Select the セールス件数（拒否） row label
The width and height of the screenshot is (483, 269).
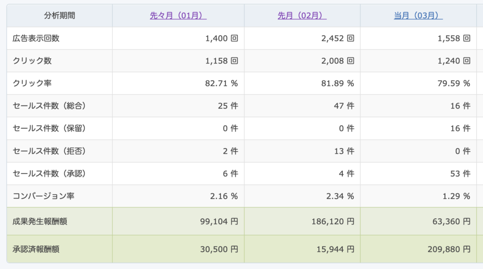(49, 151)
